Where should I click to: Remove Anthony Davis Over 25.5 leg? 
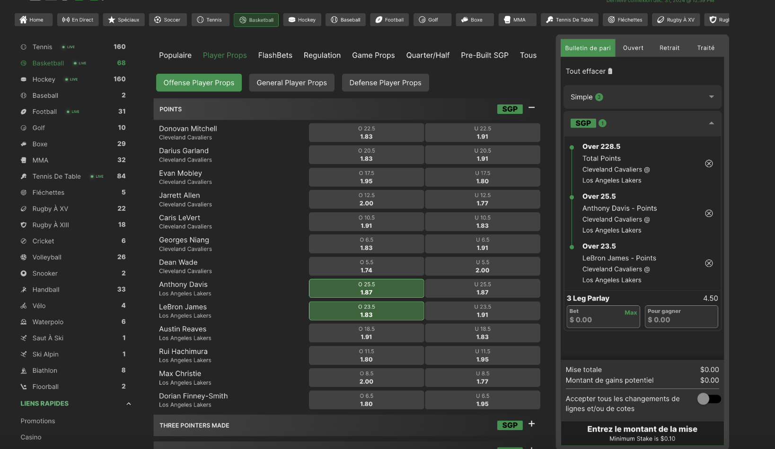pos(709,214)
